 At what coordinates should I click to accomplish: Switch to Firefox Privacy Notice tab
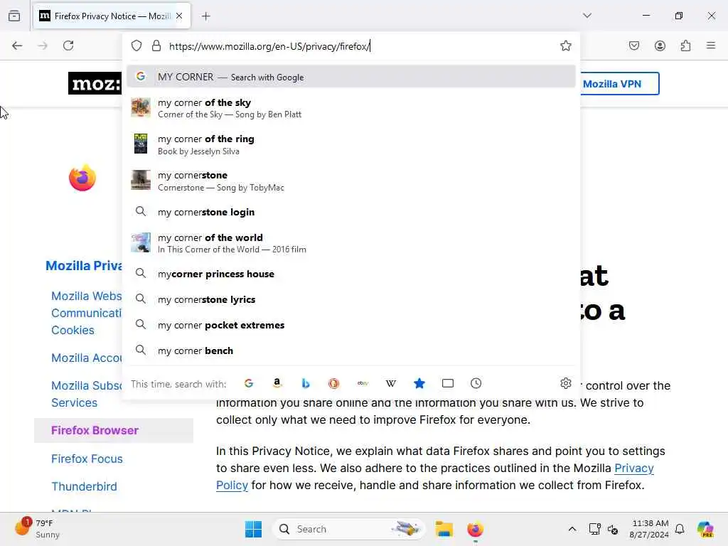[112, 16]
